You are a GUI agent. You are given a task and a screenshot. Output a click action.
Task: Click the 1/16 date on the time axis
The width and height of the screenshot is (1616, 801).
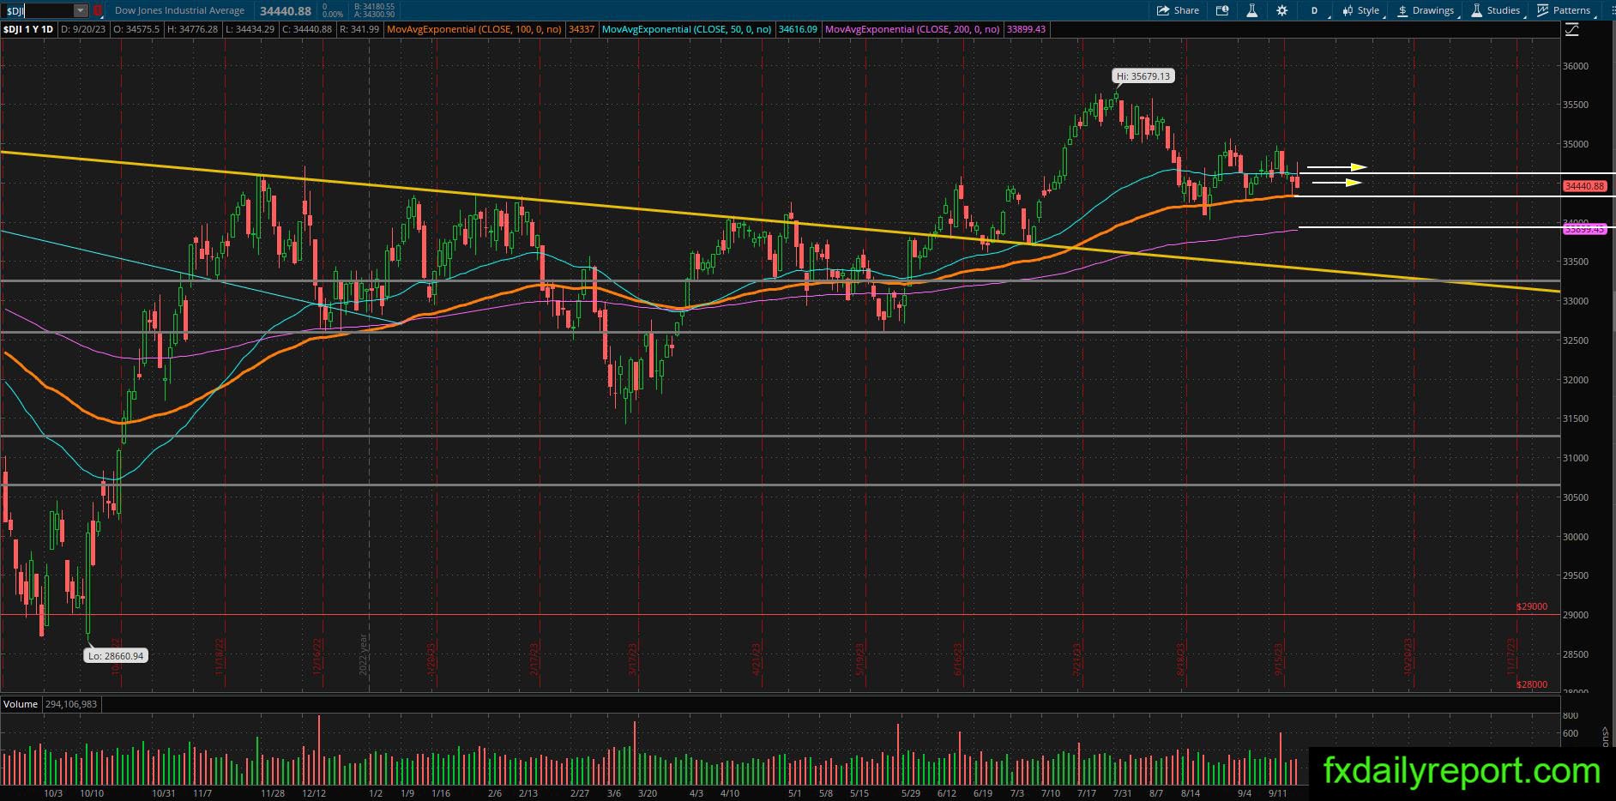[441, 793]
